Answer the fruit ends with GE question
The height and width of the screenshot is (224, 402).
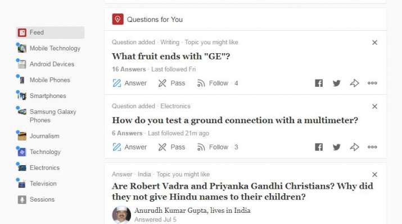click(130, 83)
